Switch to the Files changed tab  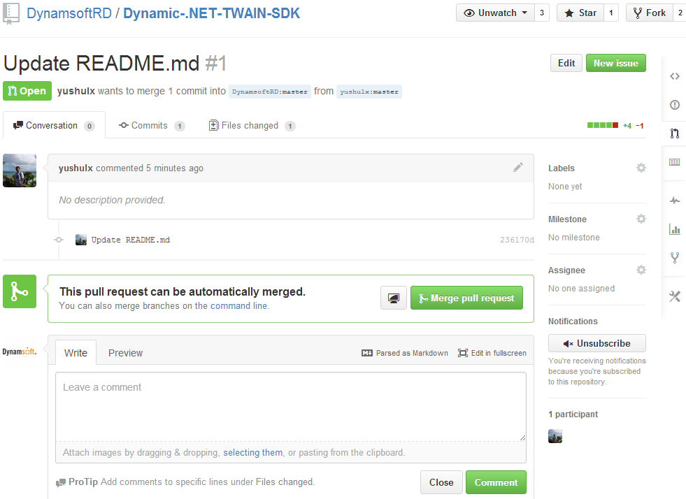[251, 126]
